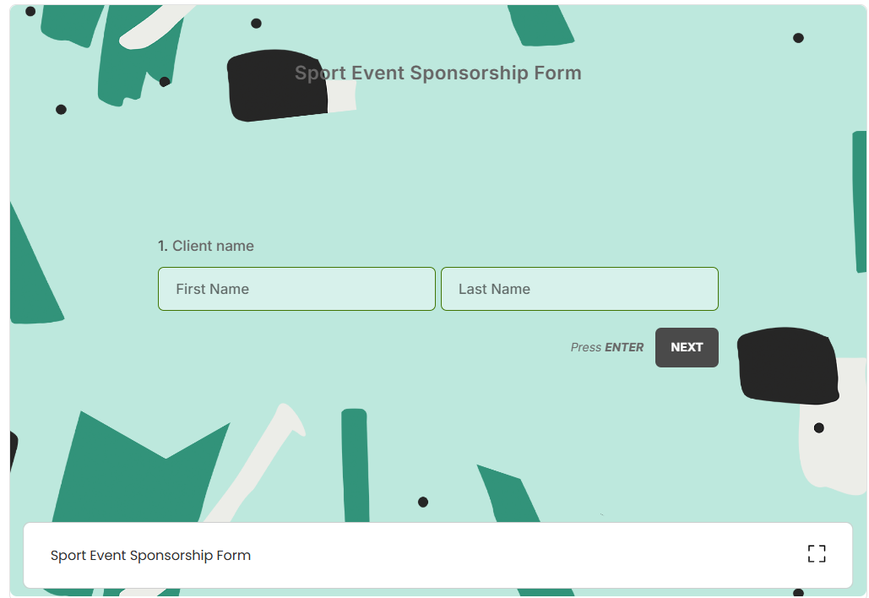Click the 1. Client name question label

coord(205,246)
